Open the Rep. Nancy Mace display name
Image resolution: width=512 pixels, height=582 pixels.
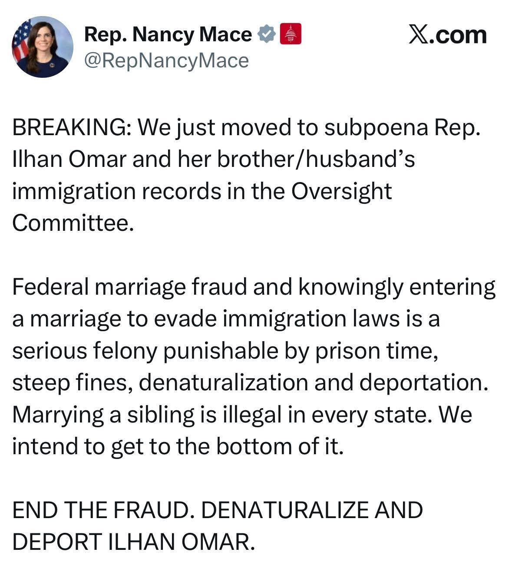pyautogui.click(x=168, y=34)
